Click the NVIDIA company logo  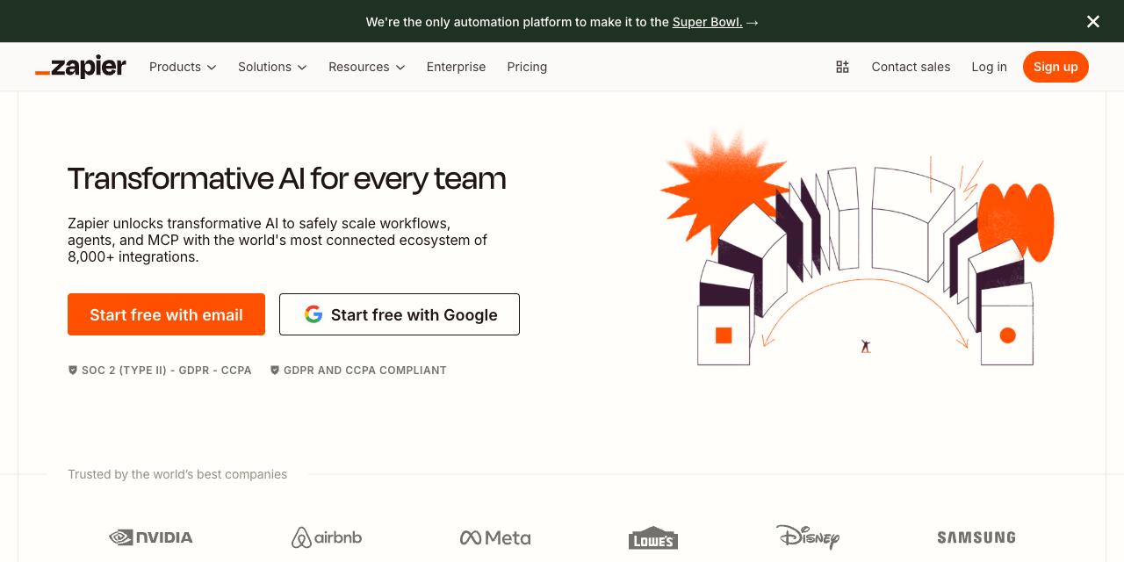[151, 537]
